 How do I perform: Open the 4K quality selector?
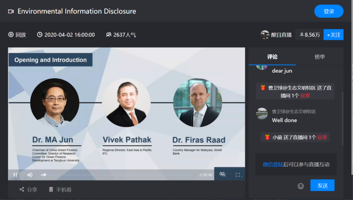223,175
